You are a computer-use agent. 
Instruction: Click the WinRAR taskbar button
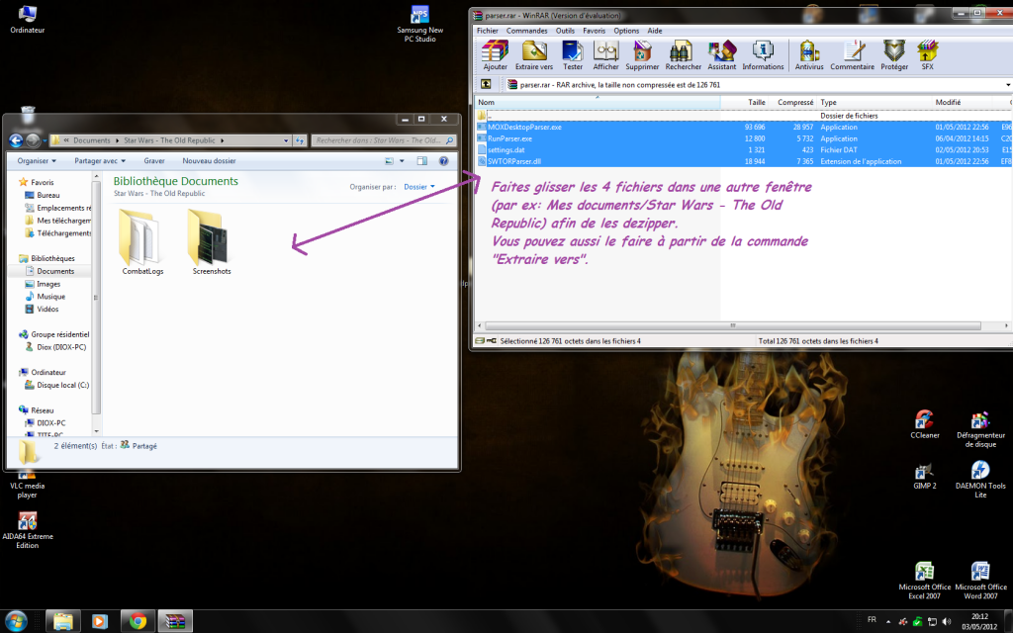coord(175,621)
